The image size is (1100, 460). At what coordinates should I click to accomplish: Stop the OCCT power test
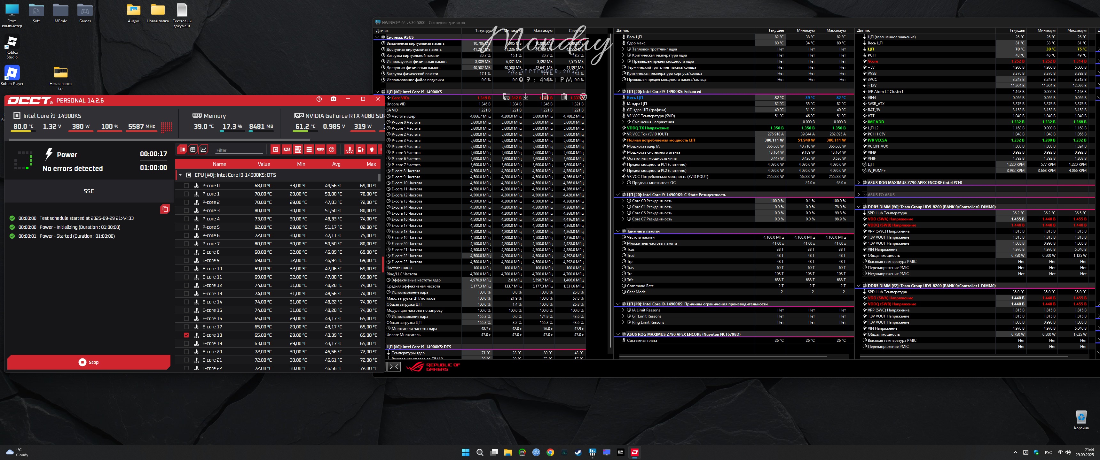89,362
